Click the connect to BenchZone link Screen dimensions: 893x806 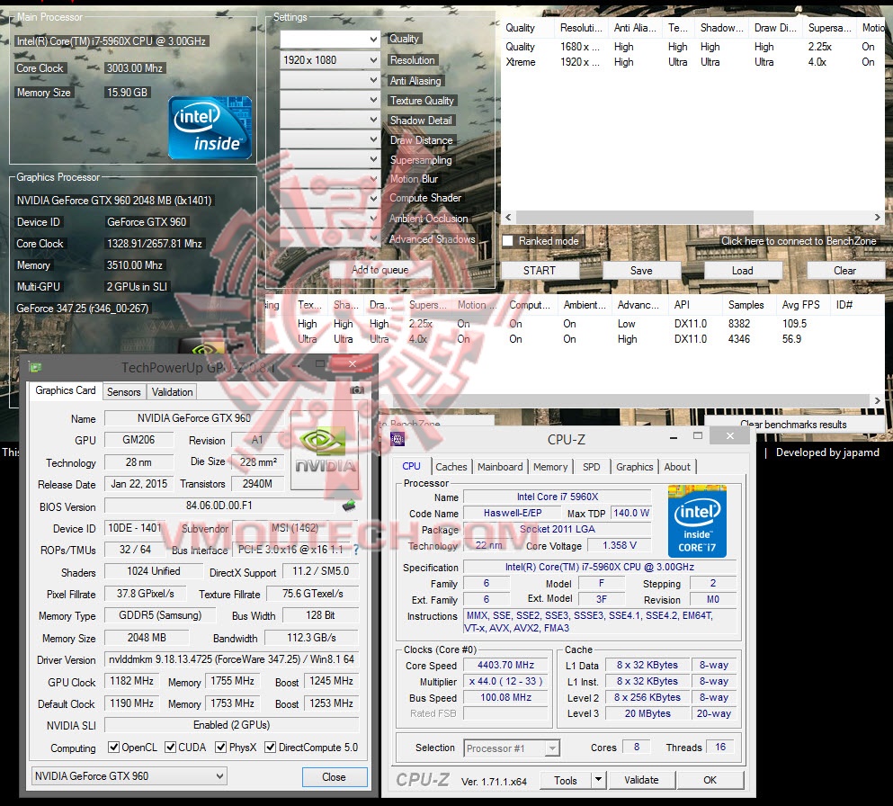pos(799,241)
